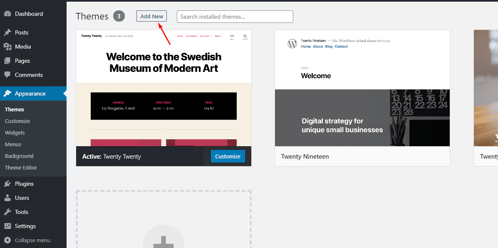Click the Comments speech bubble icon
The height and width of the screenshot is (248, 498).
point(7,75)
